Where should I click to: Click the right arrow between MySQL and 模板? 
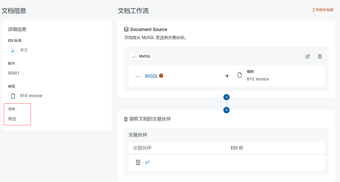pos(226,76)
